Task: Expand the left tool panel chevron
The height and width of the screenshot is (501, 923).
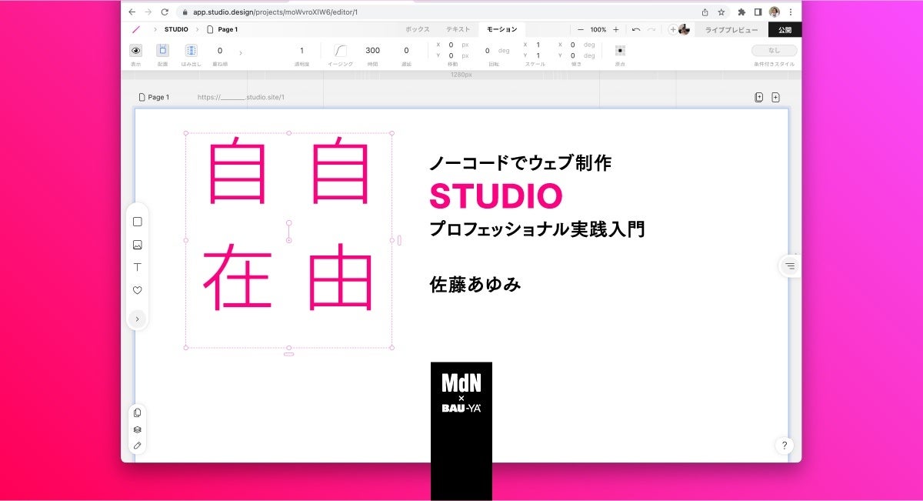Action: coord(137,319)
